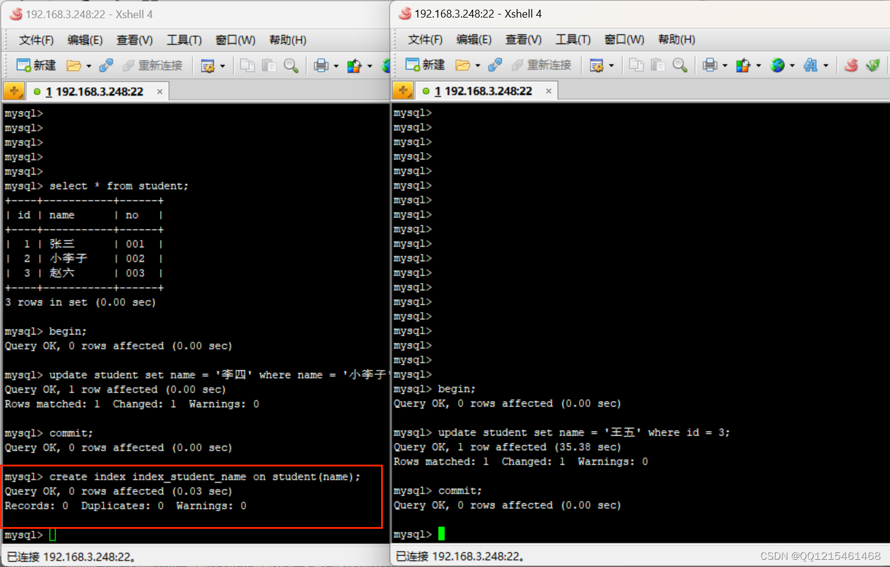Click the update '王五' where id = 3 command

point(584,433)
